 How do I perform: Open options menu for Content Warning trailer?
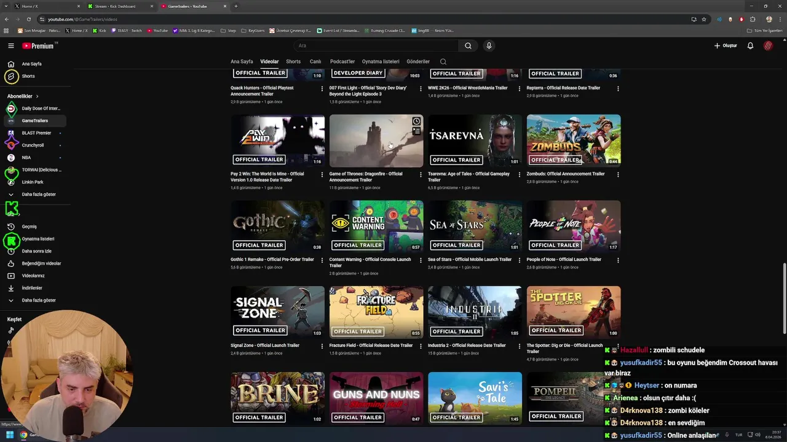click(x=421, y=260)
